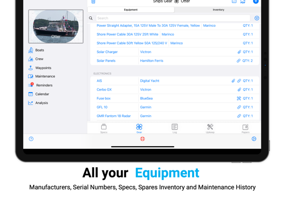Open Maintenance from the sidebar

(41, 76)
